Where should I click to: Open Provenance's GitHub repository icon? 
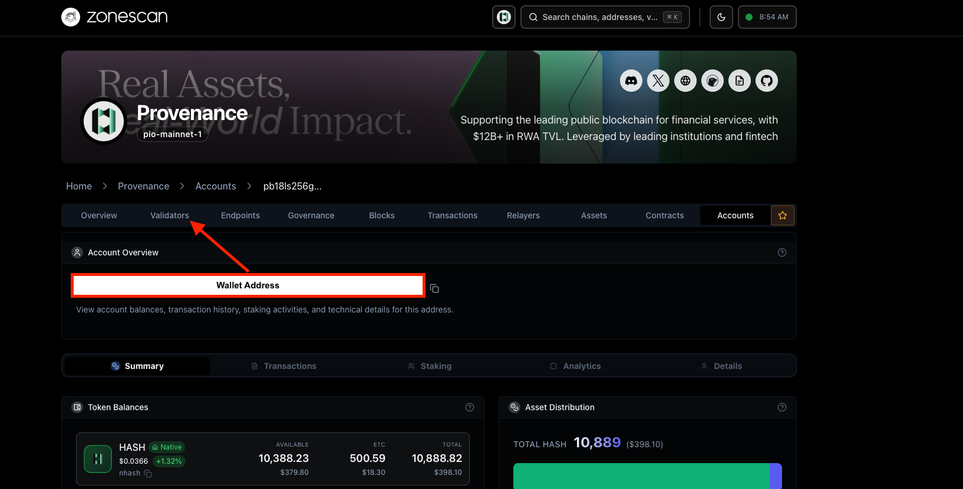click(767, 81)
